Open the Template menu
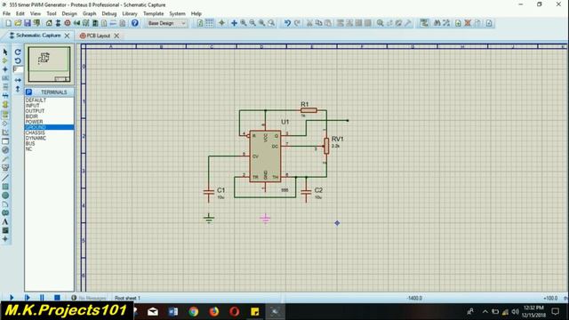The image size is (569, 320). point(153,14)
